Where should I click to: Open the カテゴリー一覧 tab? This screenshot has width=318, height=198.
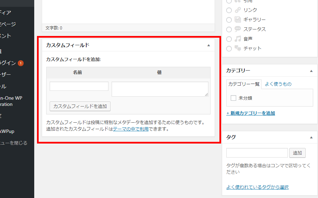point(244,84)
